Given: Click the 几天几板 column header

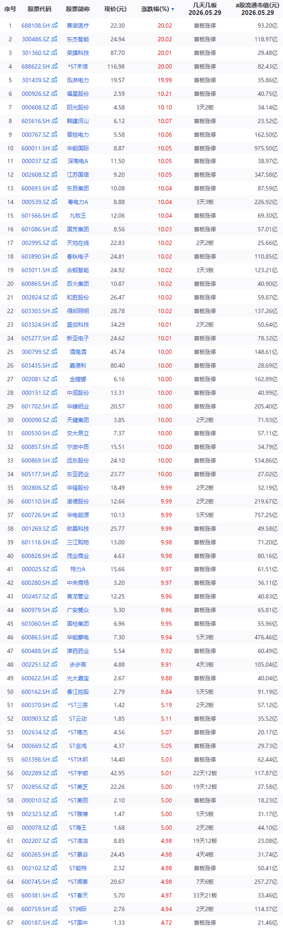Looking at the screenshot, I should point(205,9).
